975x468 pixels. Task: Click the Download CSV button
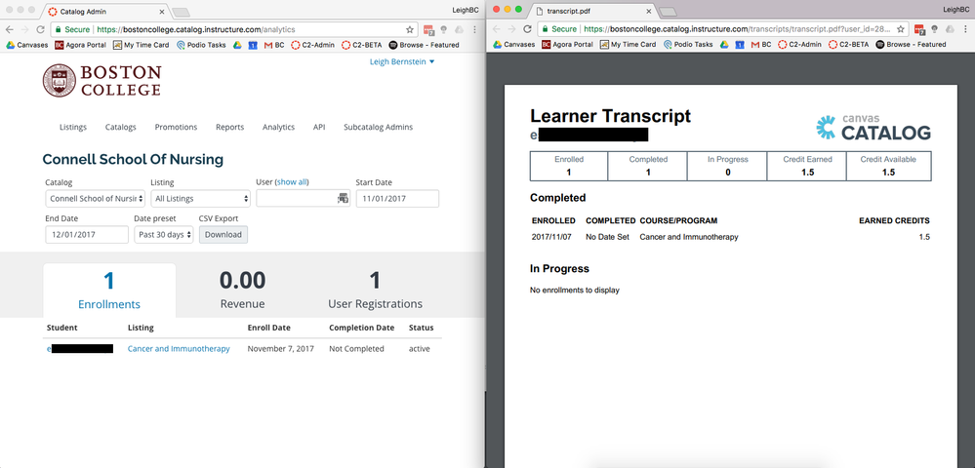[x=223, y=235]
